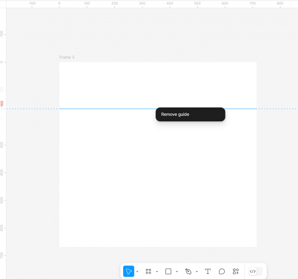The image size is (298, 279).
Task: Select the Frame 3 label
Action: tap(66, 57)
